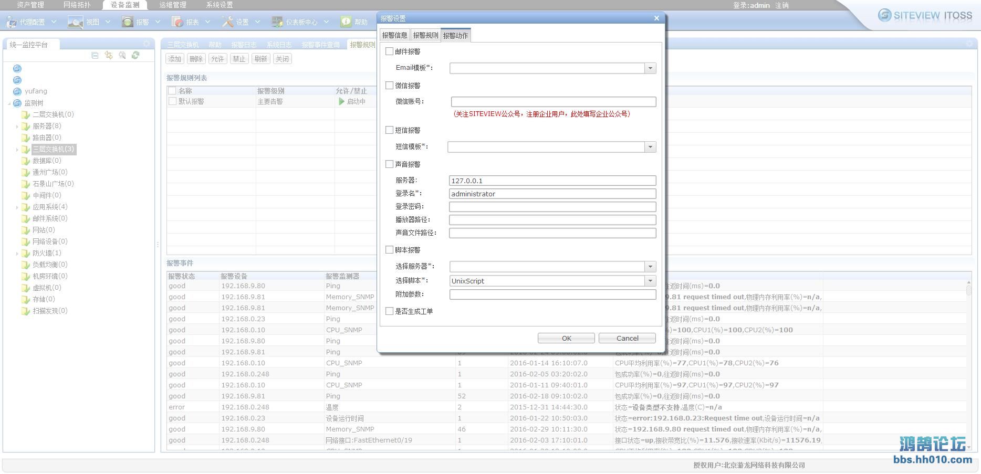This screenshot has height=474, width=981.
Task: Enable the 微信报警 checkbox
Action: pos(389,85)
